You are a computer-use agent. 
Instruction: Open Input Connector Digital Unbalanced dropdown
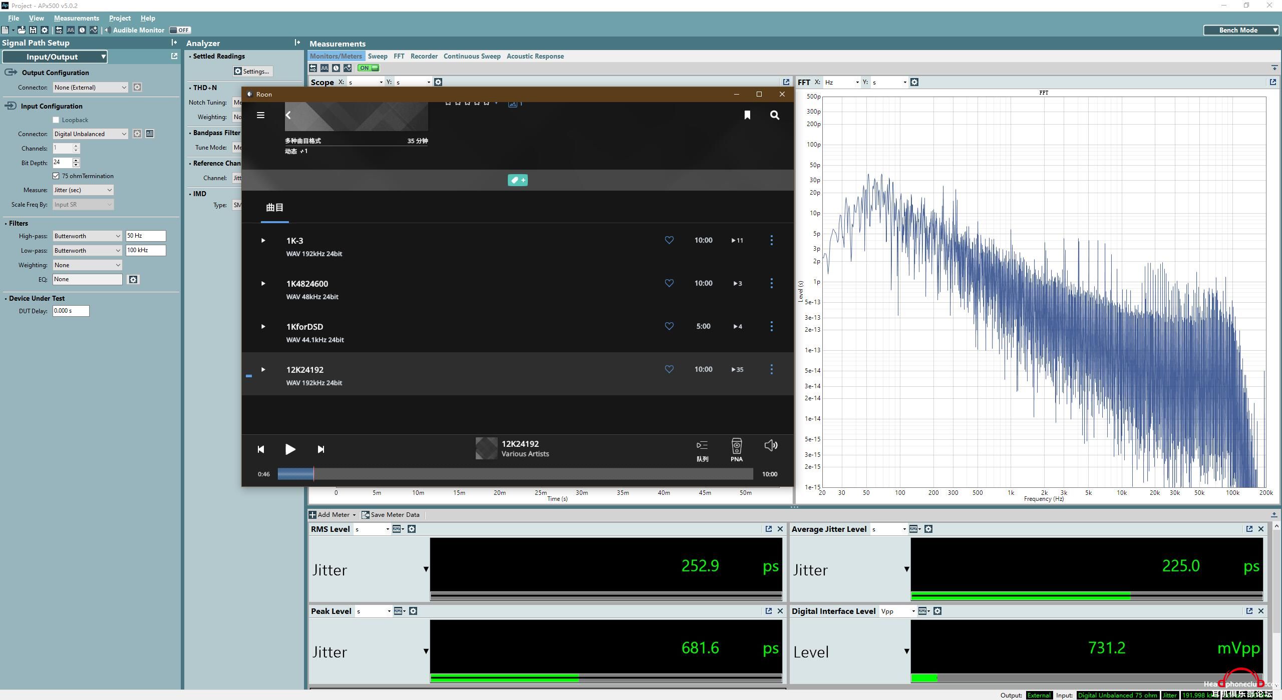click(90, 134)
